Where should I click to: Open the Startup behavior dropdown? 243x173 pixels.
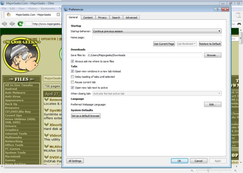coord(157,31)
